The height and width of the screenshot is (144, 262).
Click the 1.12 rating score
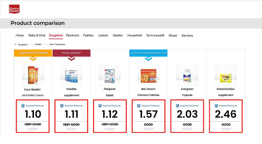click(110, 114)
